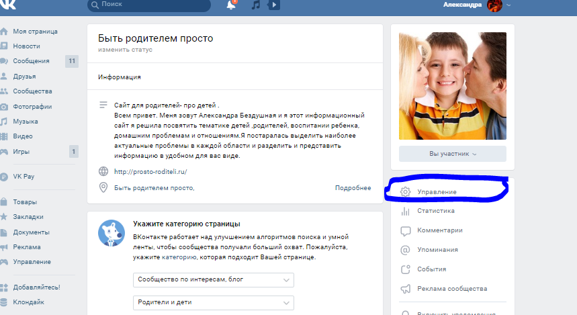Expand the account menu arrow near Александра

coord(508,5)
